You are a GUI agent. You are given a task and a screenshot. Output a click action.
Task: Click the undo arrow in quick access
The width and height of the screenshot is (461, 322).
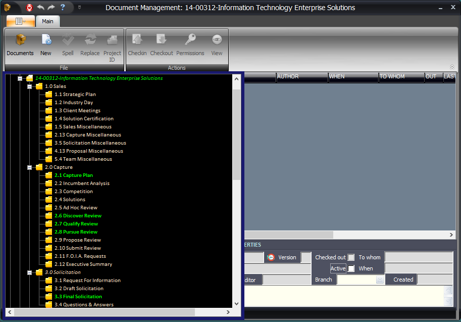pyautogui.click(x=40, y=8)
